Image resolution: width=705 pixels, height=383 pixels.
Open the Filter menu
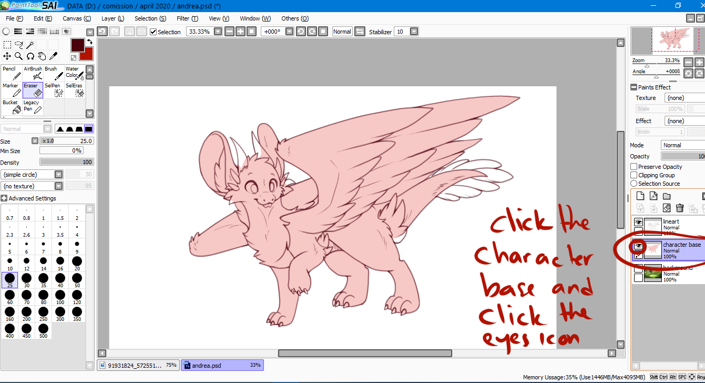click(x=187, y=18)
